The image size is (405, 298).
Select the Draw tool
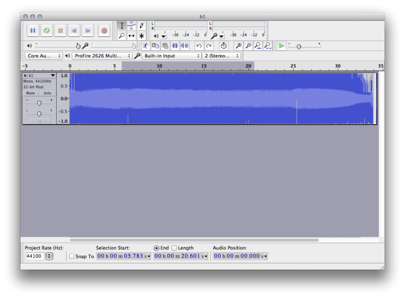(142, 25)
